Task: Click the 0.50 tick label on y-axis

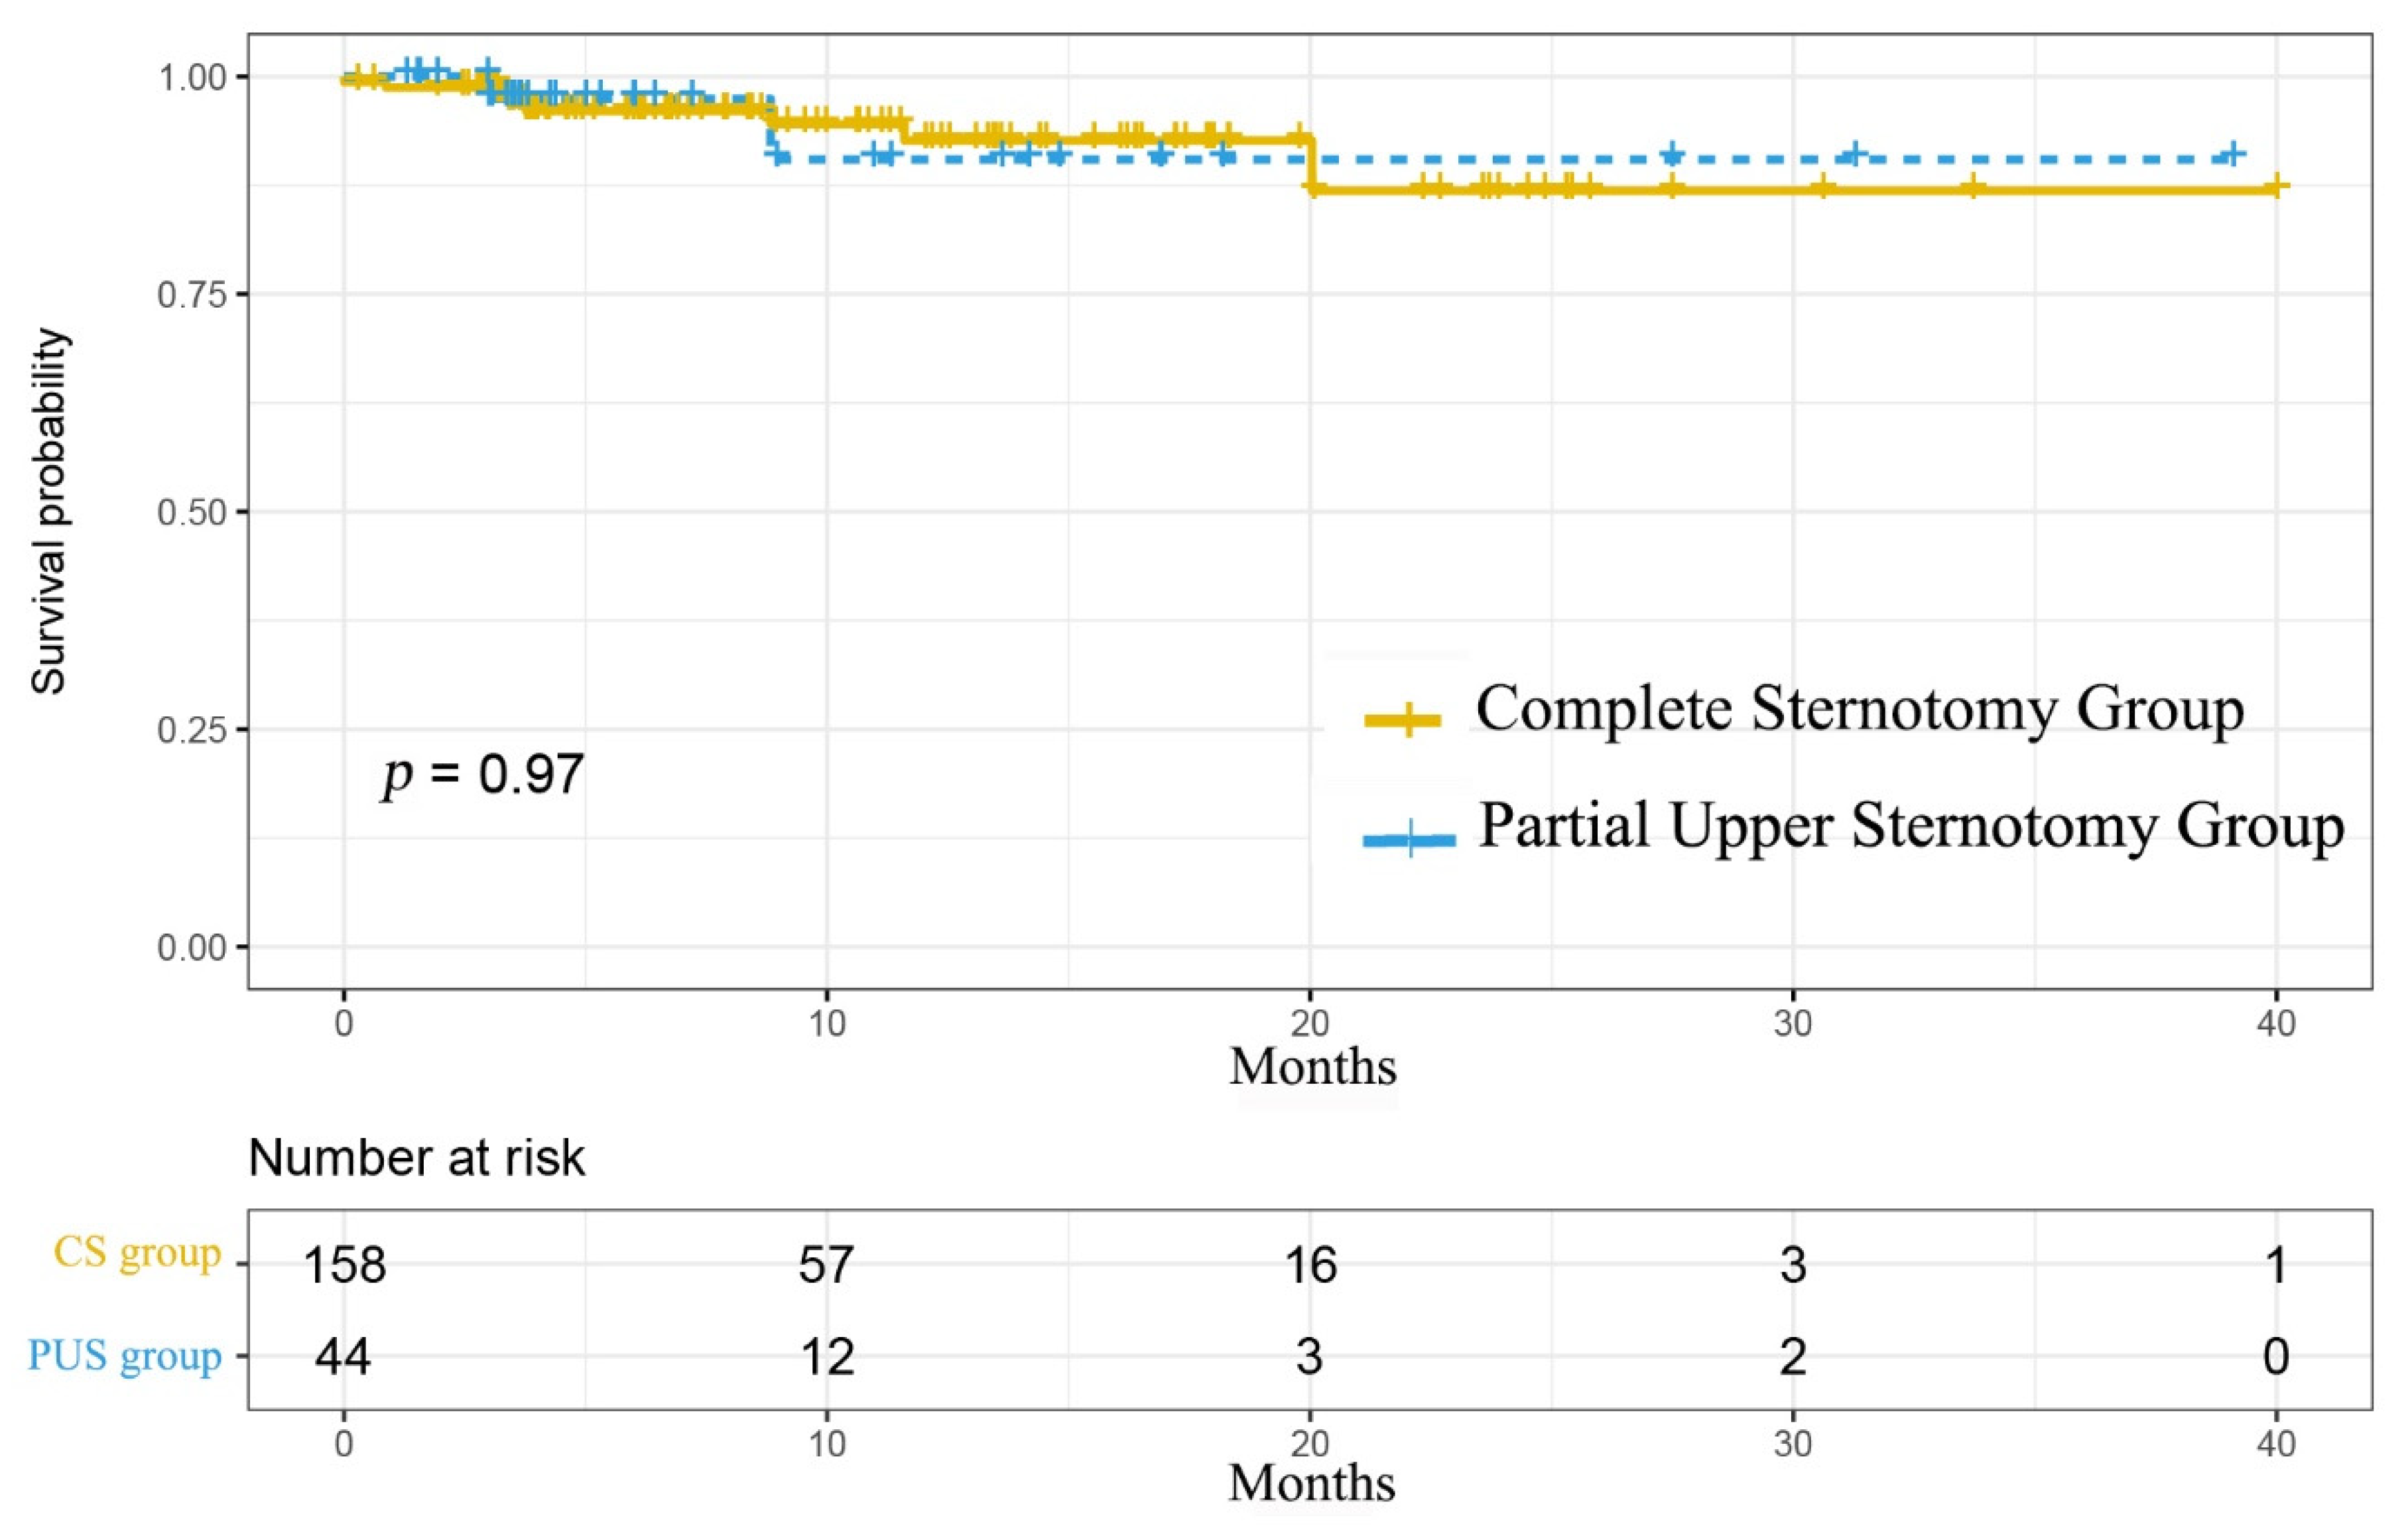Action: click(190, 512)
